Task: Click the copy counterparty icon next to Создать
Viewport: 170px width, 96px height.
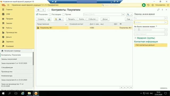Action: point(49,19)
